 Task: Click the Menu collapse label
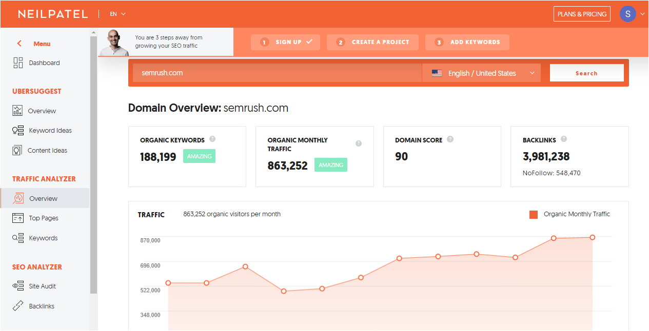click(x=42, y=44)
